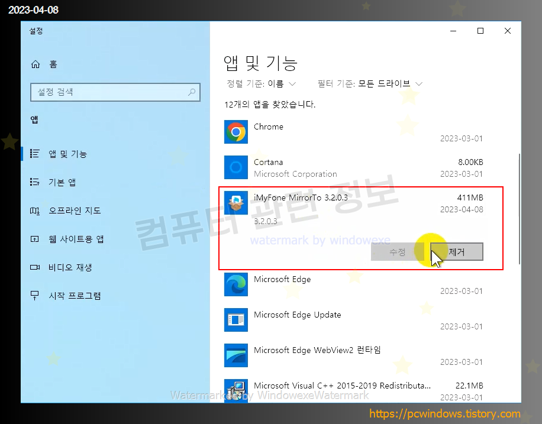Click the apps for websites (웹 사이트용 앱) icon
The width and height of the screenshot is (542, 424).
34,239
